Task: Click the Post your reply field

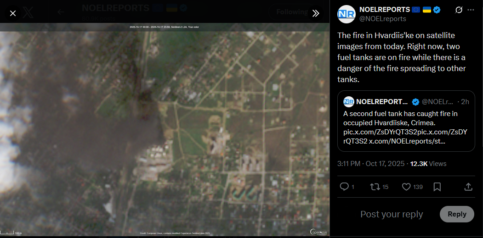Action: point(392,214)
